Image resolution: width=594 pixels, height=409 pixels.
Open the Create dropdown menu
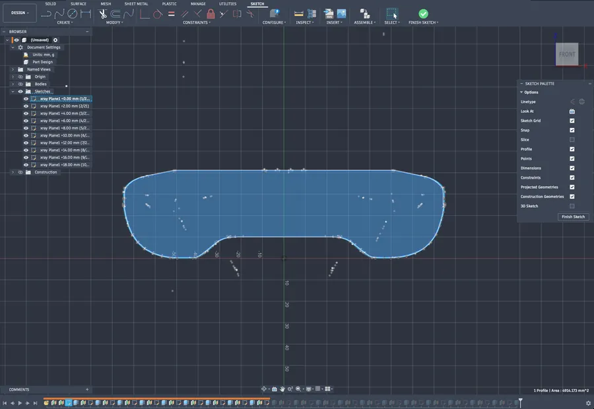[x=65, y=22]
